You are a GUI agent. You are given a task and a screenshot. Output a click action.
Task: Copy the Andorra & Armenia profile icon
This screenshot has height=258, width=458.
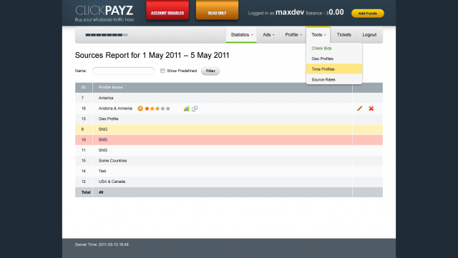coord(195,109)
